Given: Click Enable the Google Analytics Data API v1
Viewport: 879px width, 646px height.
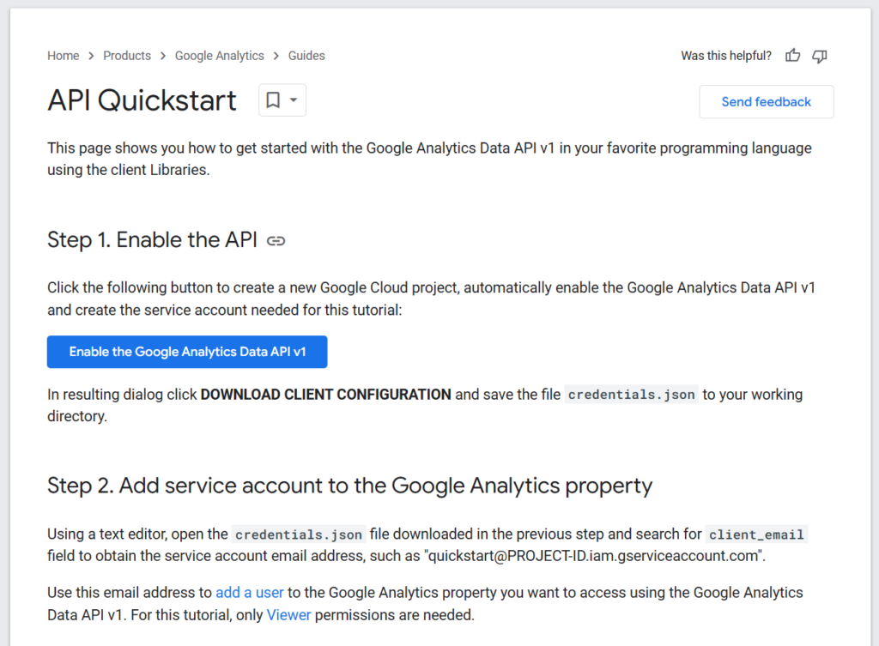Looking at the screenshot, I should (x=187, y=352).
